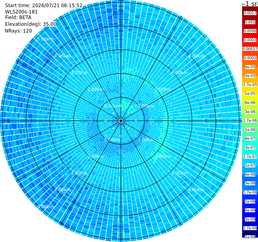
Task: Select the 1.7e-06 green colorbar level
Action: pos(250,121)
